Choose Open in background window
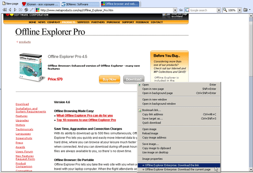This screenshot has width=253, height=173. coord(179,104)
